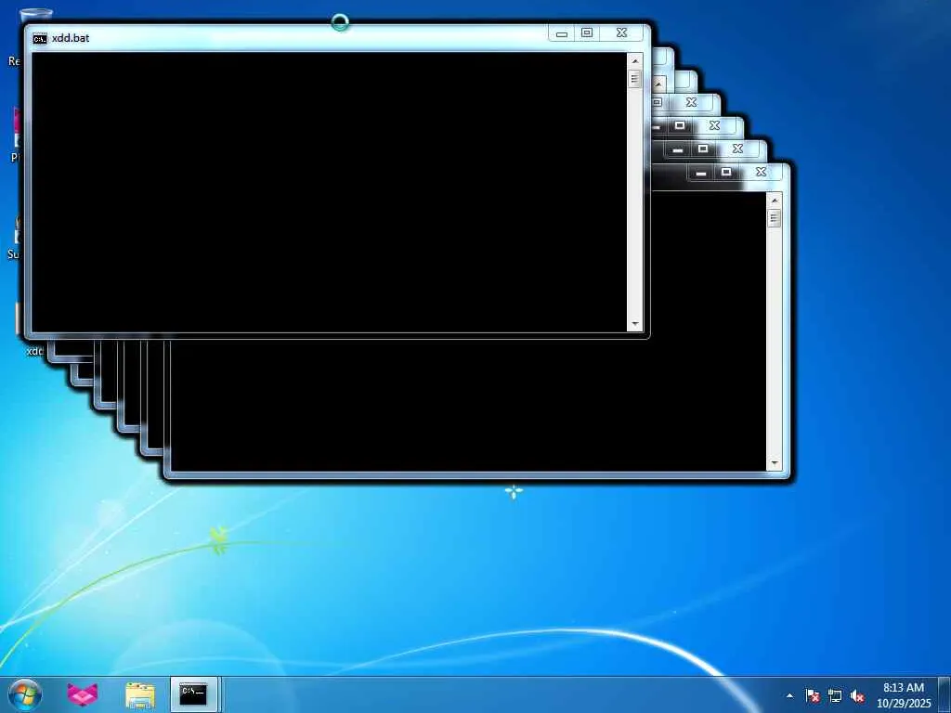The image size is (951, 713).
Task: Click the Show desktop strip at taskbar end
Action: point(944,694)
